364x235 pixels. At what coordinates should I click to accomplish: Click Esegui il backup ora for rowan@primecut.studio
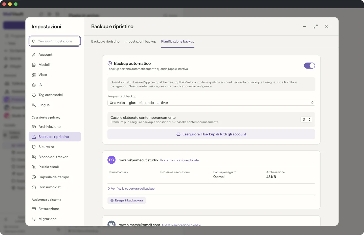(127, 200)
